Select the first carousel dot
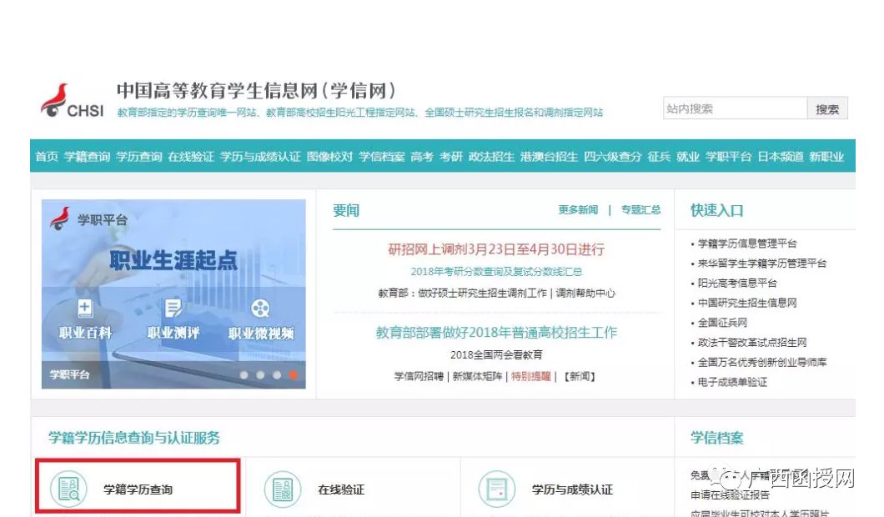The image size is (884, 517). pyautogui.click(x=244, y=375)
